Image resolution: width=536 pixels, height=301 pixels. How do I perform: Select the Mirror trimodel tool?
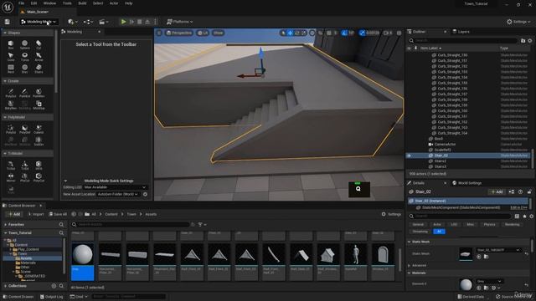pyautogui.click(x=11, y=177)
